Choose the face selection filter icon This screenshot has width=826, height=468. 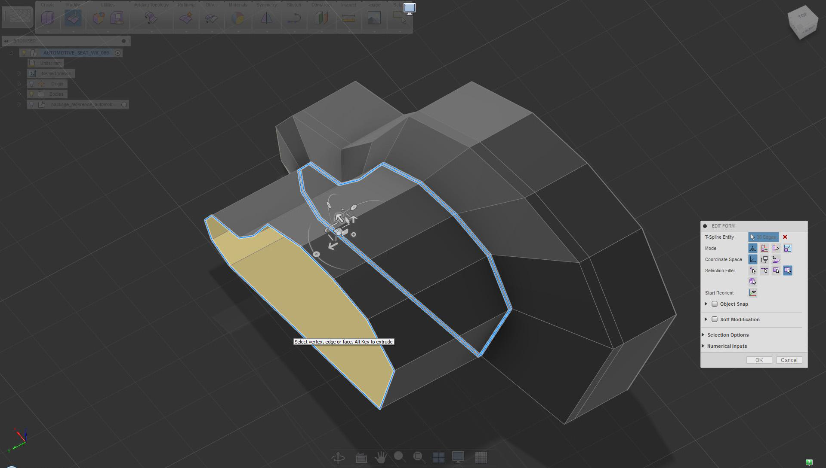point(776,270)
